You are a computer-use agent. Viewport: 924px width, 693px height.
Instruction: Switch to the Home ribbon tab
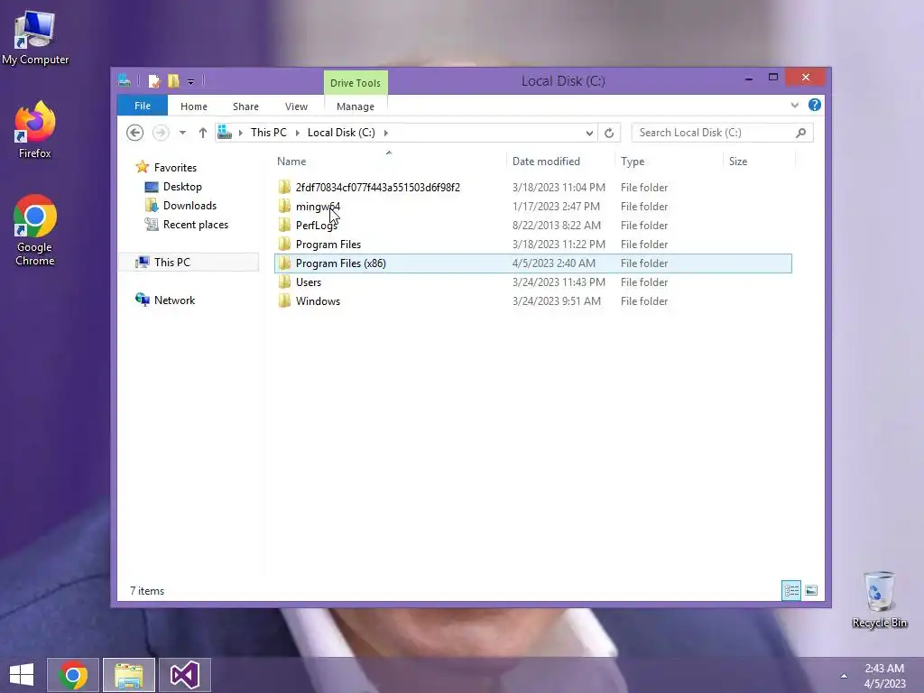(194, 106)
